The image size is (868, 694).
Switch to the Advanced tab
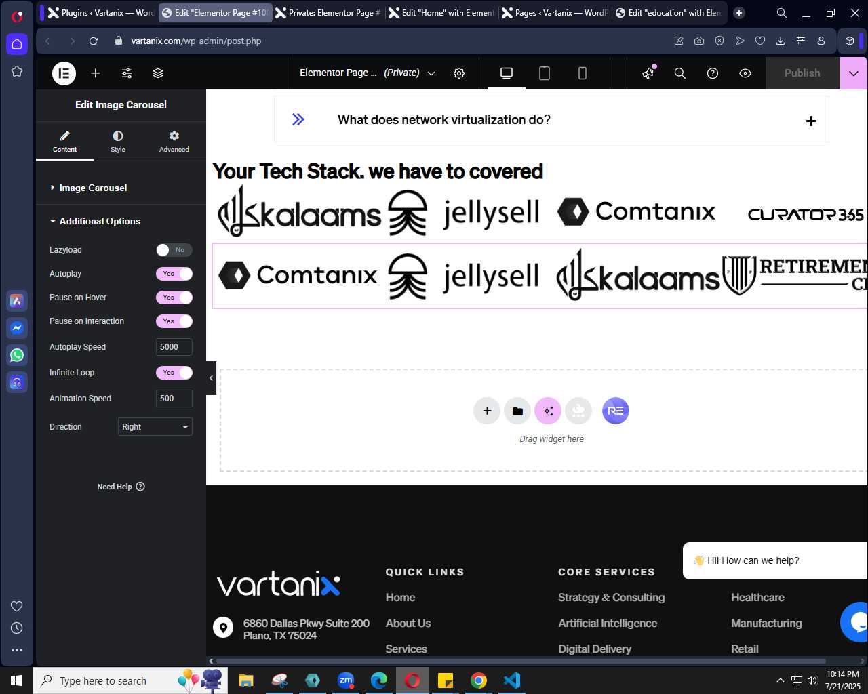pyautogui.click(x=174, y=141)
